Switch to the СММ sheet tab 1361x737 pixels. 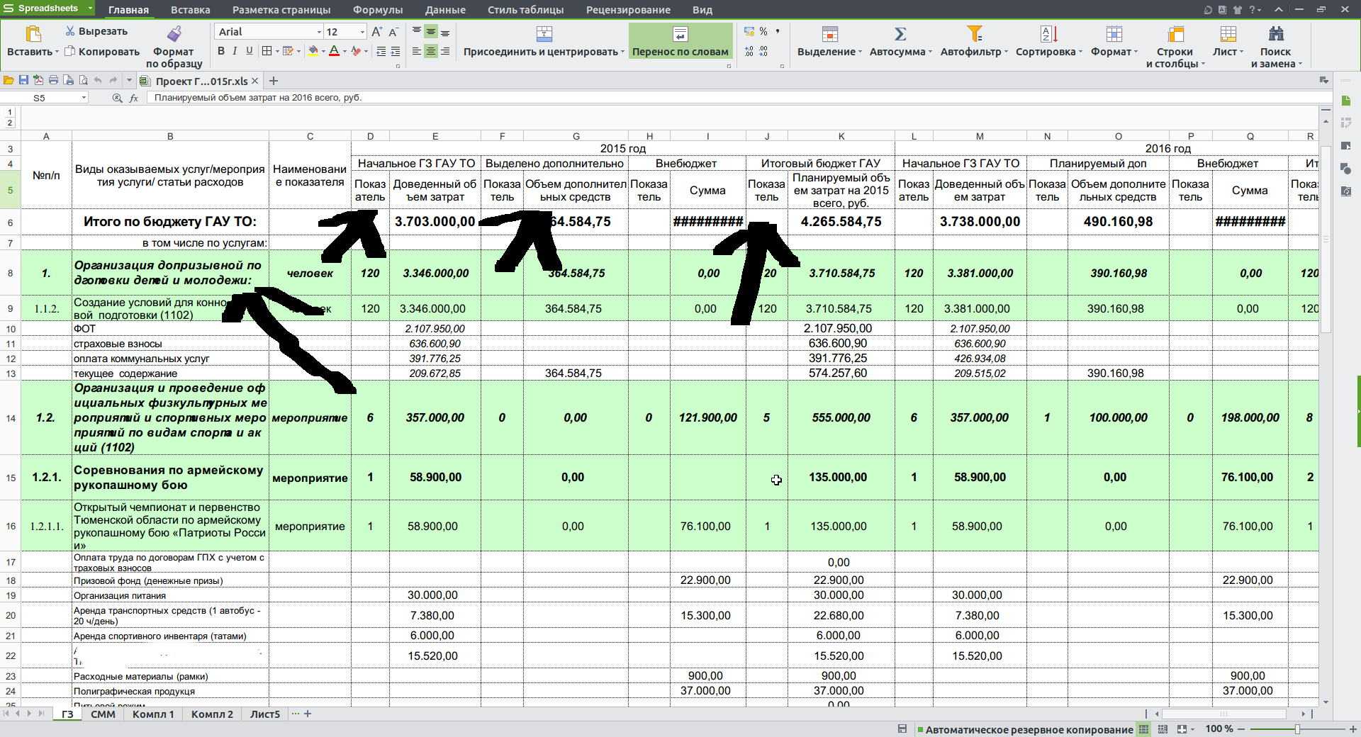coord(103,714)
